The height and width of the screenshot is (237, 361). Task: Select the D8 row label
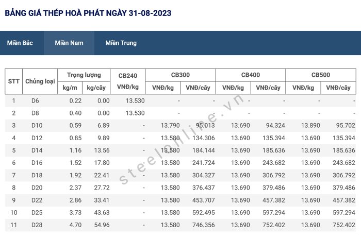point(35,113)
